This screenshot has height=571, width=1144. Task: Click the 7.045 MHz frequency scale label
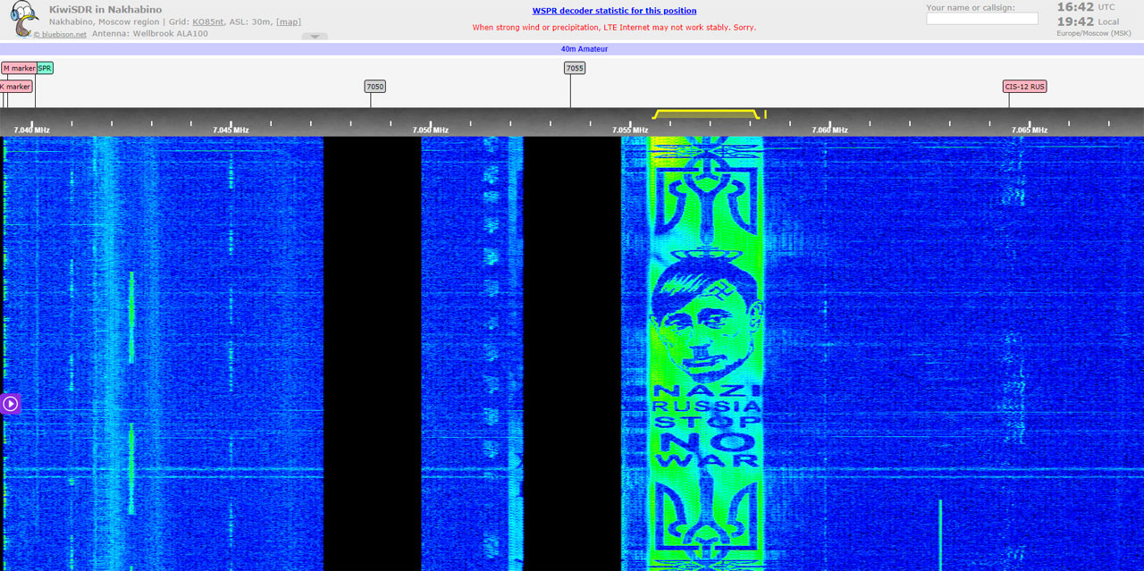click(x=230, y=130)
